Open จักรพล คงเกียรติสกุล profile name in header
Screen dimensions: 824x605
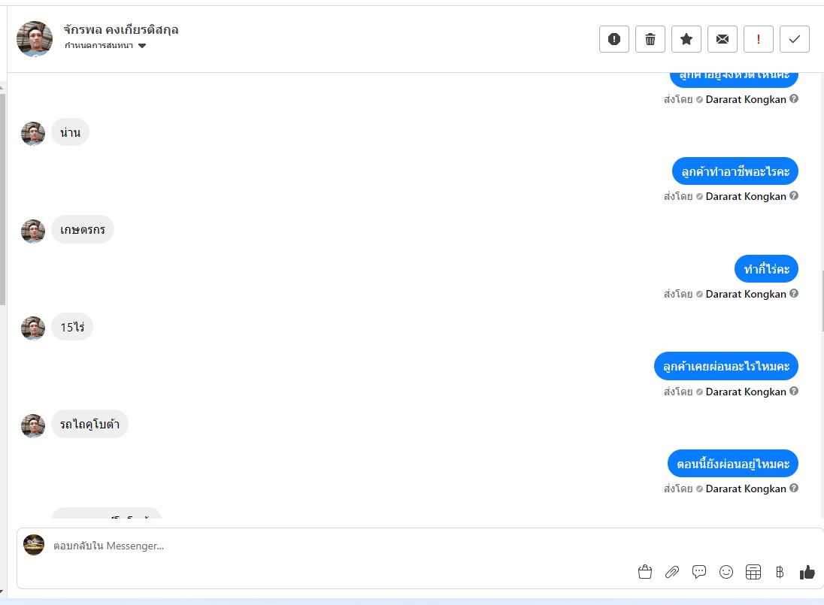click(121, 29)
